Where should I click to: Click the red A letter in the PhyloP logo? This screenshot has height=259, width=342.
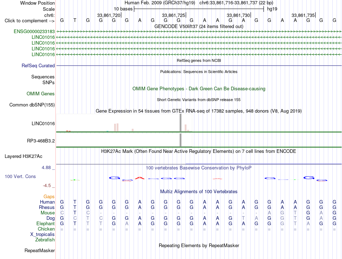(140, 178)
